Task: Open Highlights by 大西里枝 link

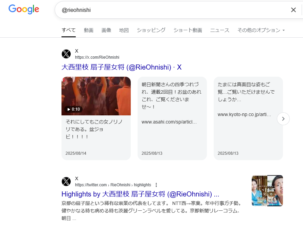Action: click(x=140, y=194)
